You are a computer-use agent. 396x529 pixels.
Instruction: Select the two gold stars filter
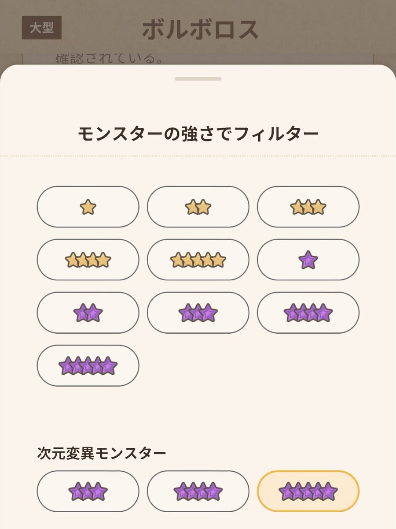pyautogui.click(x=198, y=207)
